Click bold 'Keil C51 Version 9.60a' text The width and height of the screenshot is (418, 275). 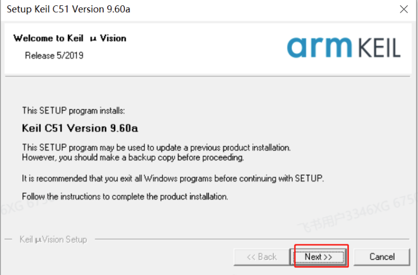click(x=80, y=128)
